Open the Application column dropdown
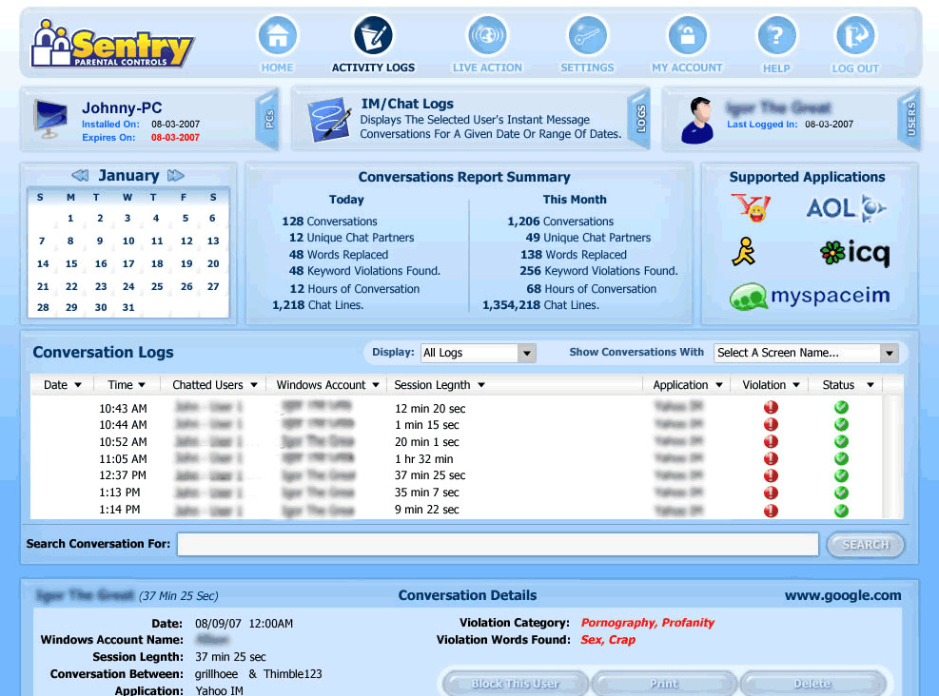This screenshot has height=696, width=939. coord(719,385)
